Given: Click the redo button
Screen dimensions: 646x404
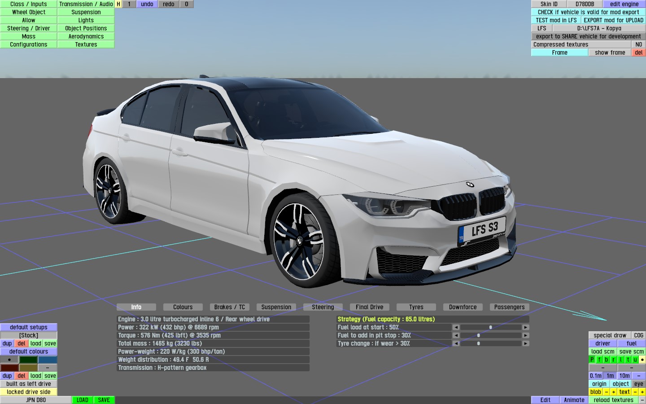Looking at the screenshot, I should (x=169, y=4).
